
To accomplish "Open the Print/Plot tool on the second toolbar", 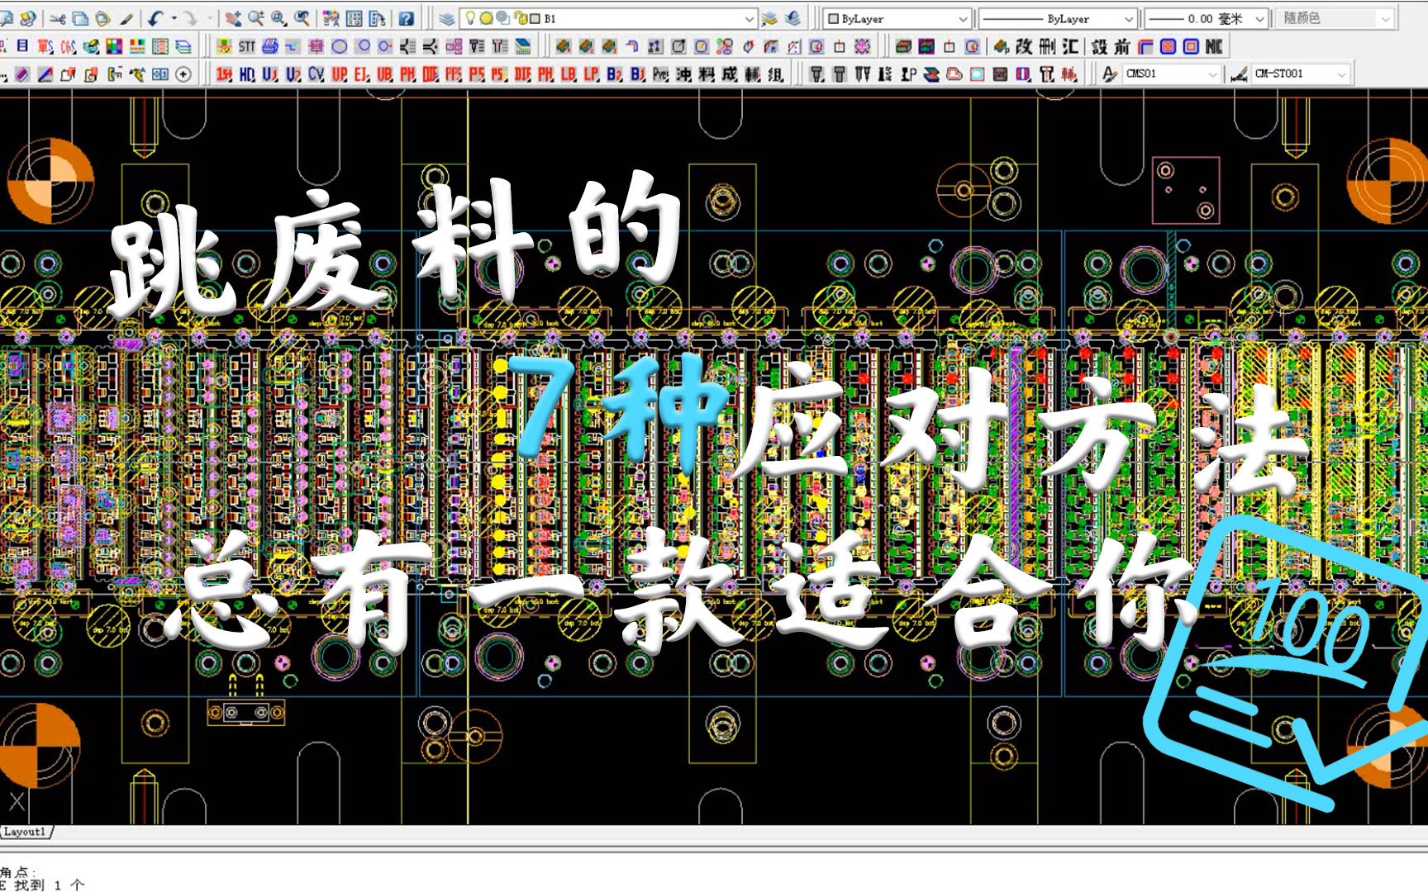I will (x=271, y=47).
